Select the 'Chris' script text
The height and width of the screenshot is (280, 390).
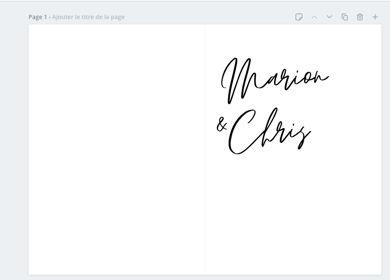pyautogui.click(x=271, y=132)
